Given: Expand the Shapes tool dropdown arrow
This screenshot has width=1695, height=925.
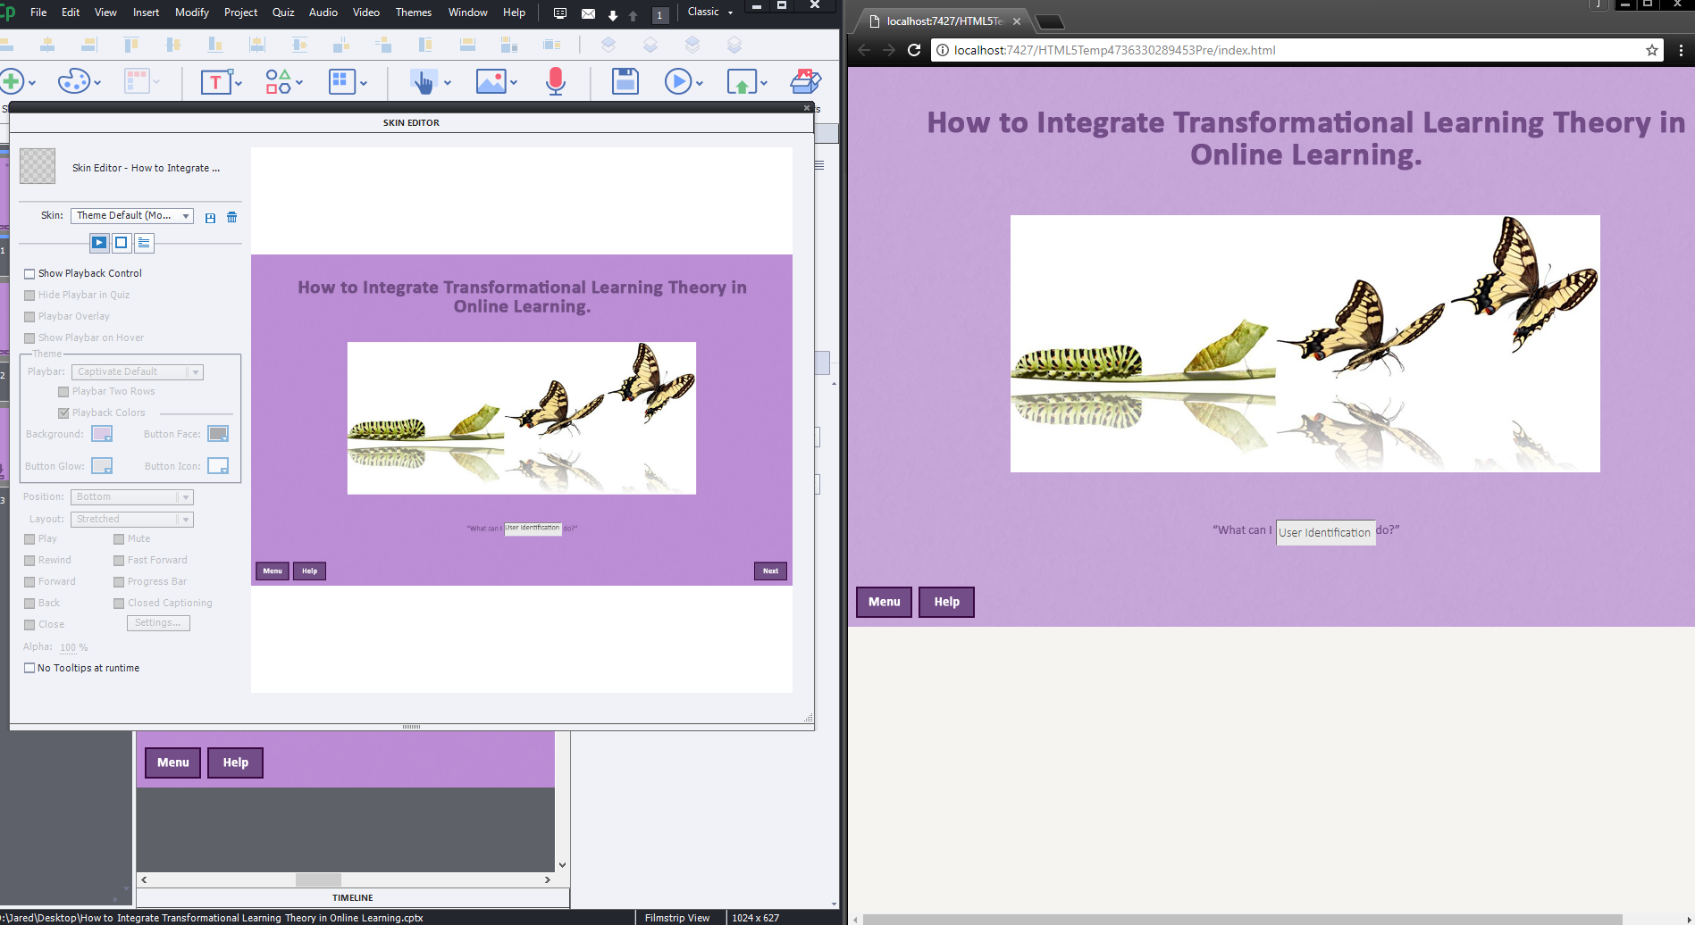Looking at the screenshot, I should click(x=299, y=83).
